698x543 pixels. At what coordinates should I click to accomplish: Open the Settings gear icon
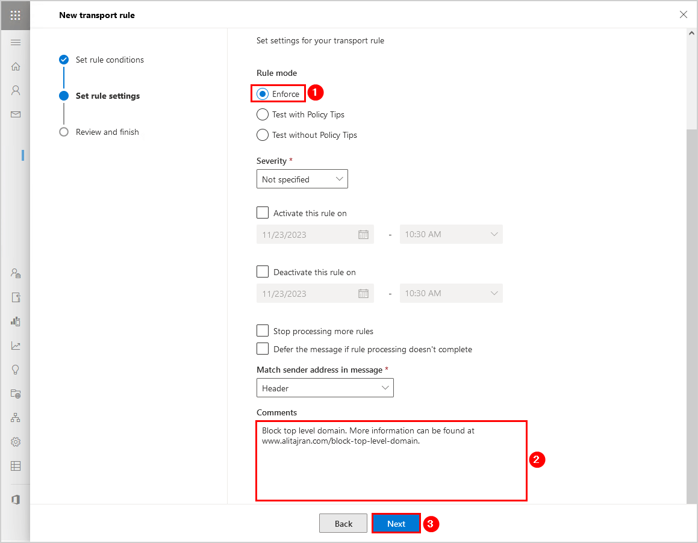[16, 442]
